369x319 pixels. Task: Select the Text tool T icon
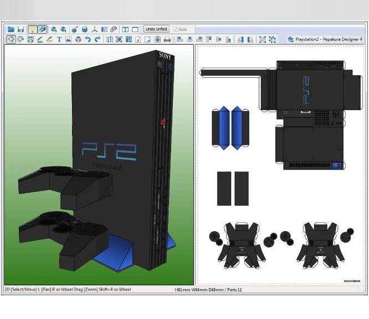point(59,39)
